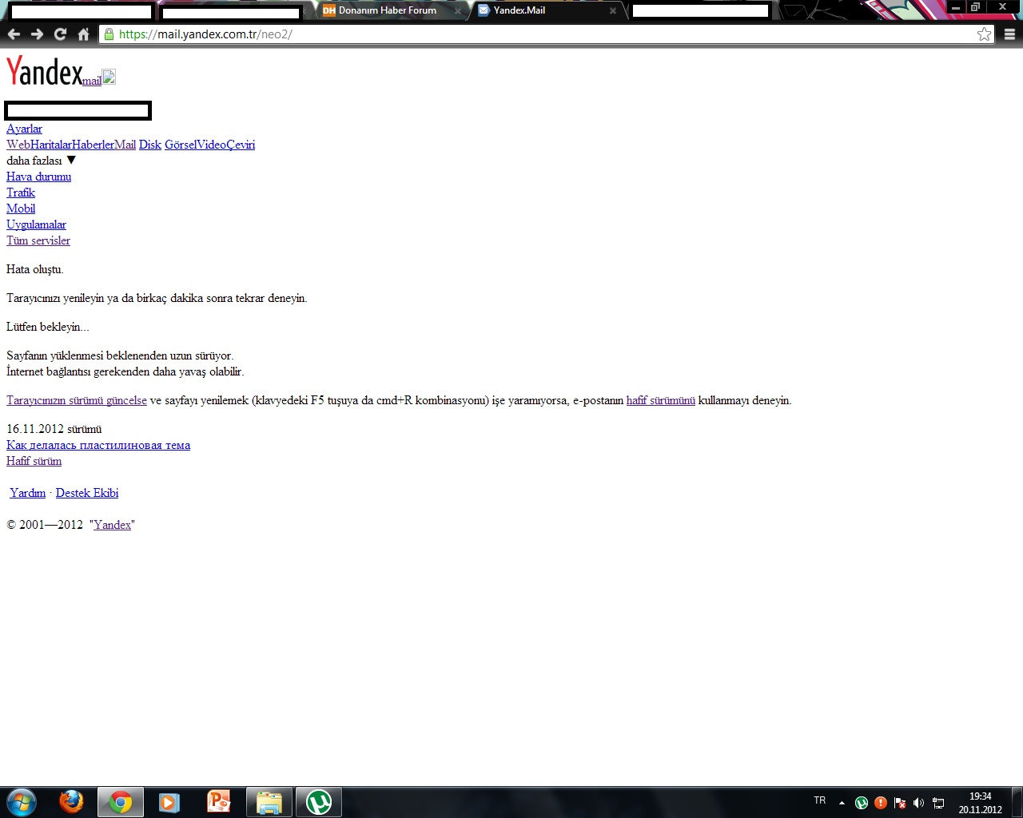Open uTorrent from the taskbar
This screenshot has height=818, width=1023.
click(x=319, y=802)
